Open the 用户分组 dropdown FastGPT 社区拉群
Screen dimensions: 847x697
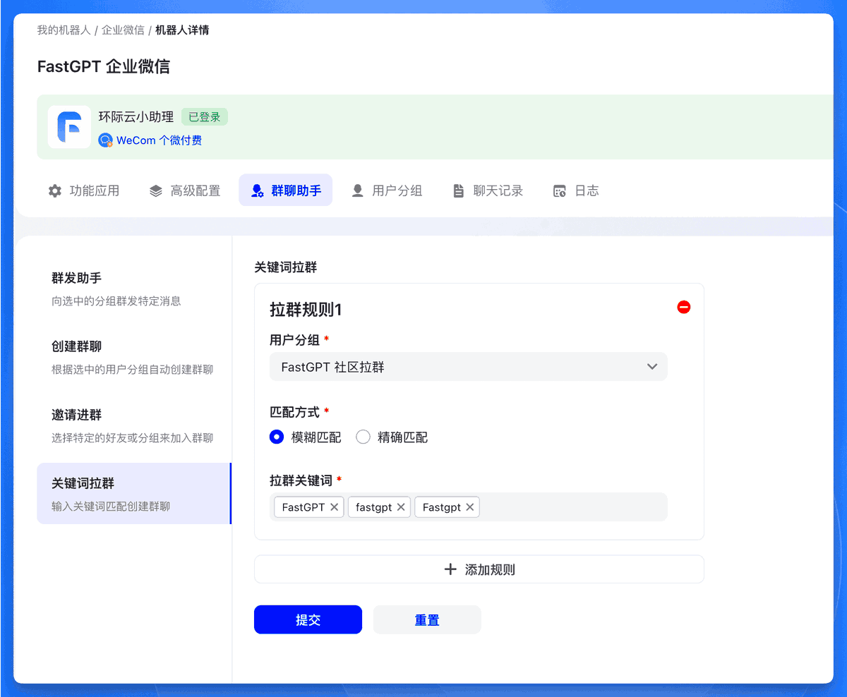point(469,367)
